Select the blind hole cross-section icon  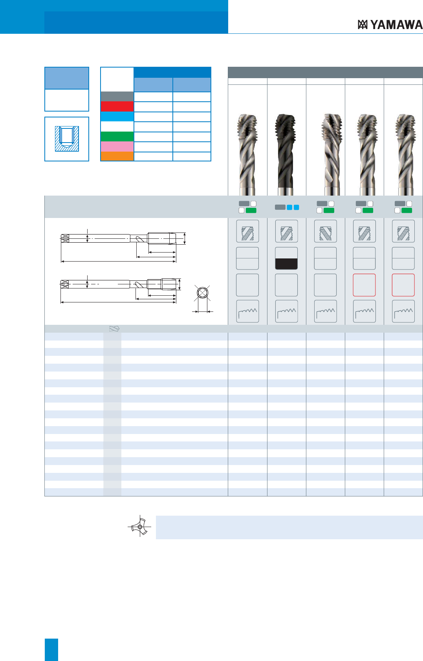point(67,139)
